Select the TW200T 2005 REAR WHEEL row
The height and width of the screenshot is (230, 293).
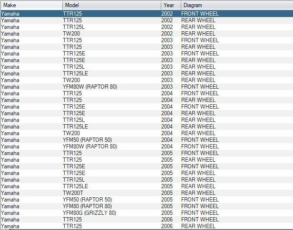pyautogui.click(x=147, y=193)
